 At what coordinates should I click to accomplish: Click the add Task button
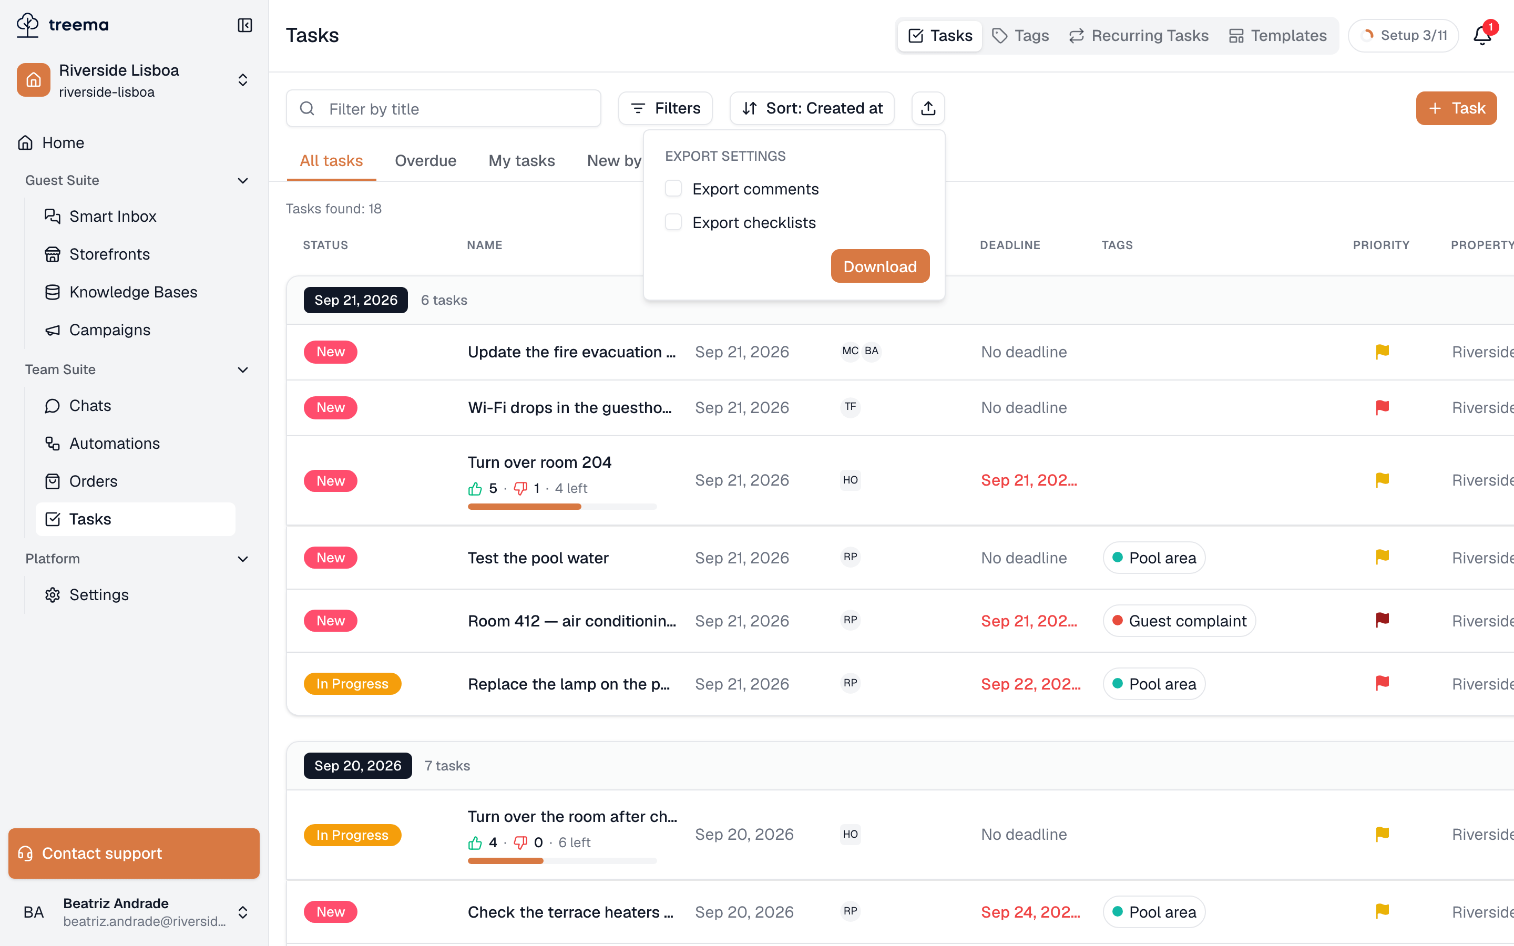tap(1456, 108)
